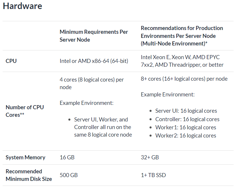Screen dimensions: 240x187
Task: Select the Recommendations for Production Environments header
Action: click(182, 36)
